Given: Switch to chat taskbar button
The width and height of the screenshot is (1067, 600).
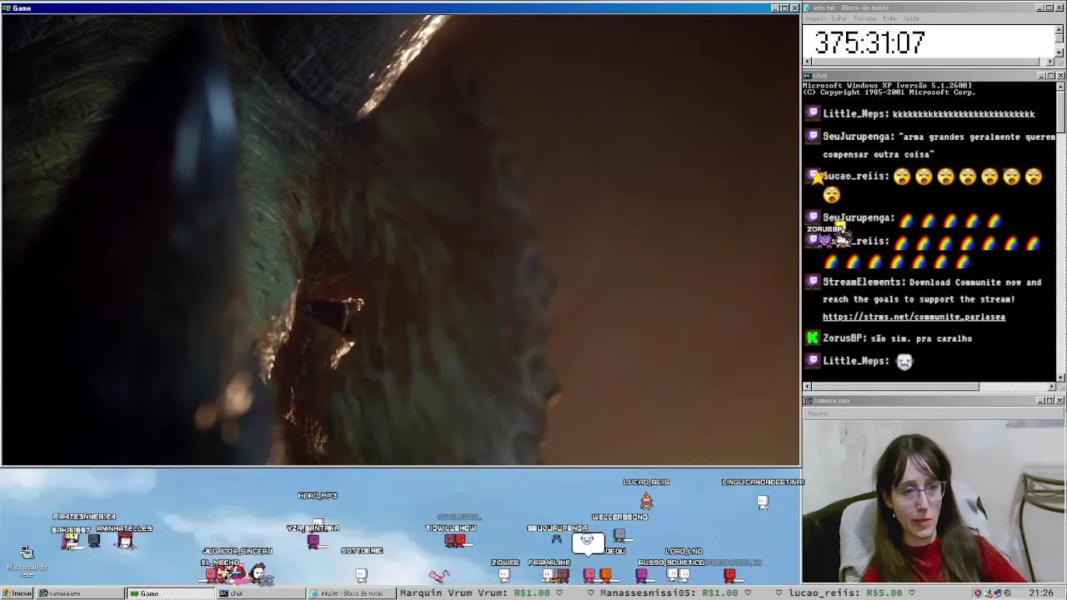Looking at the screenshot, I should tap(259, 593).
